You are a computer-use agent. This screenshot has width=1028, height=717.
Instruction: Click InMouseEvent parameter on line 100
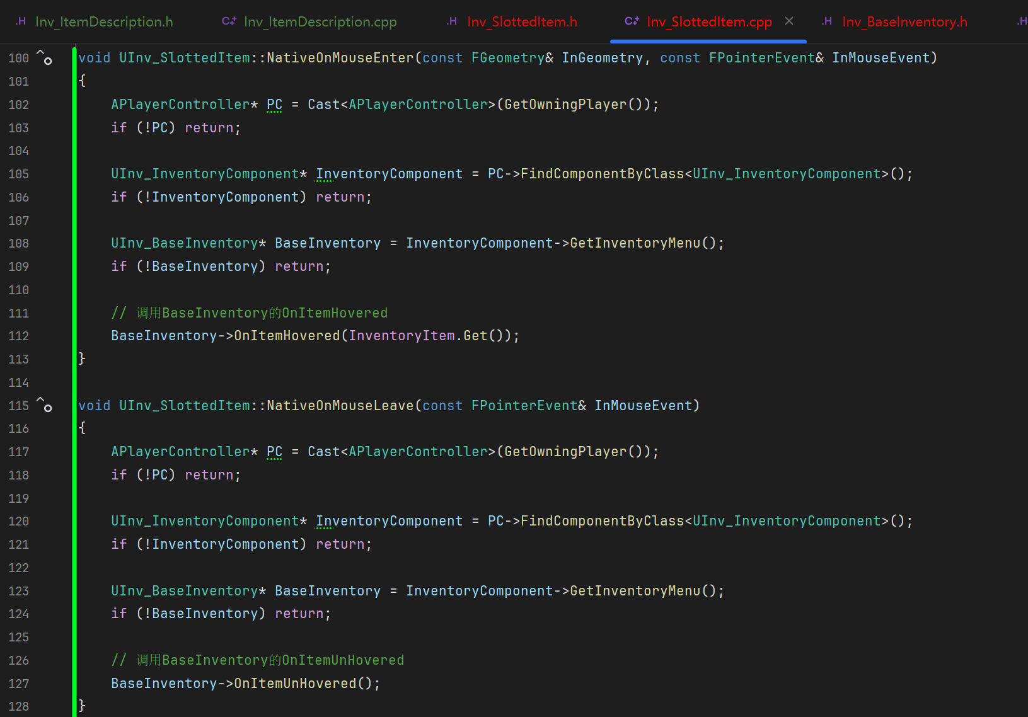point(881,58)
